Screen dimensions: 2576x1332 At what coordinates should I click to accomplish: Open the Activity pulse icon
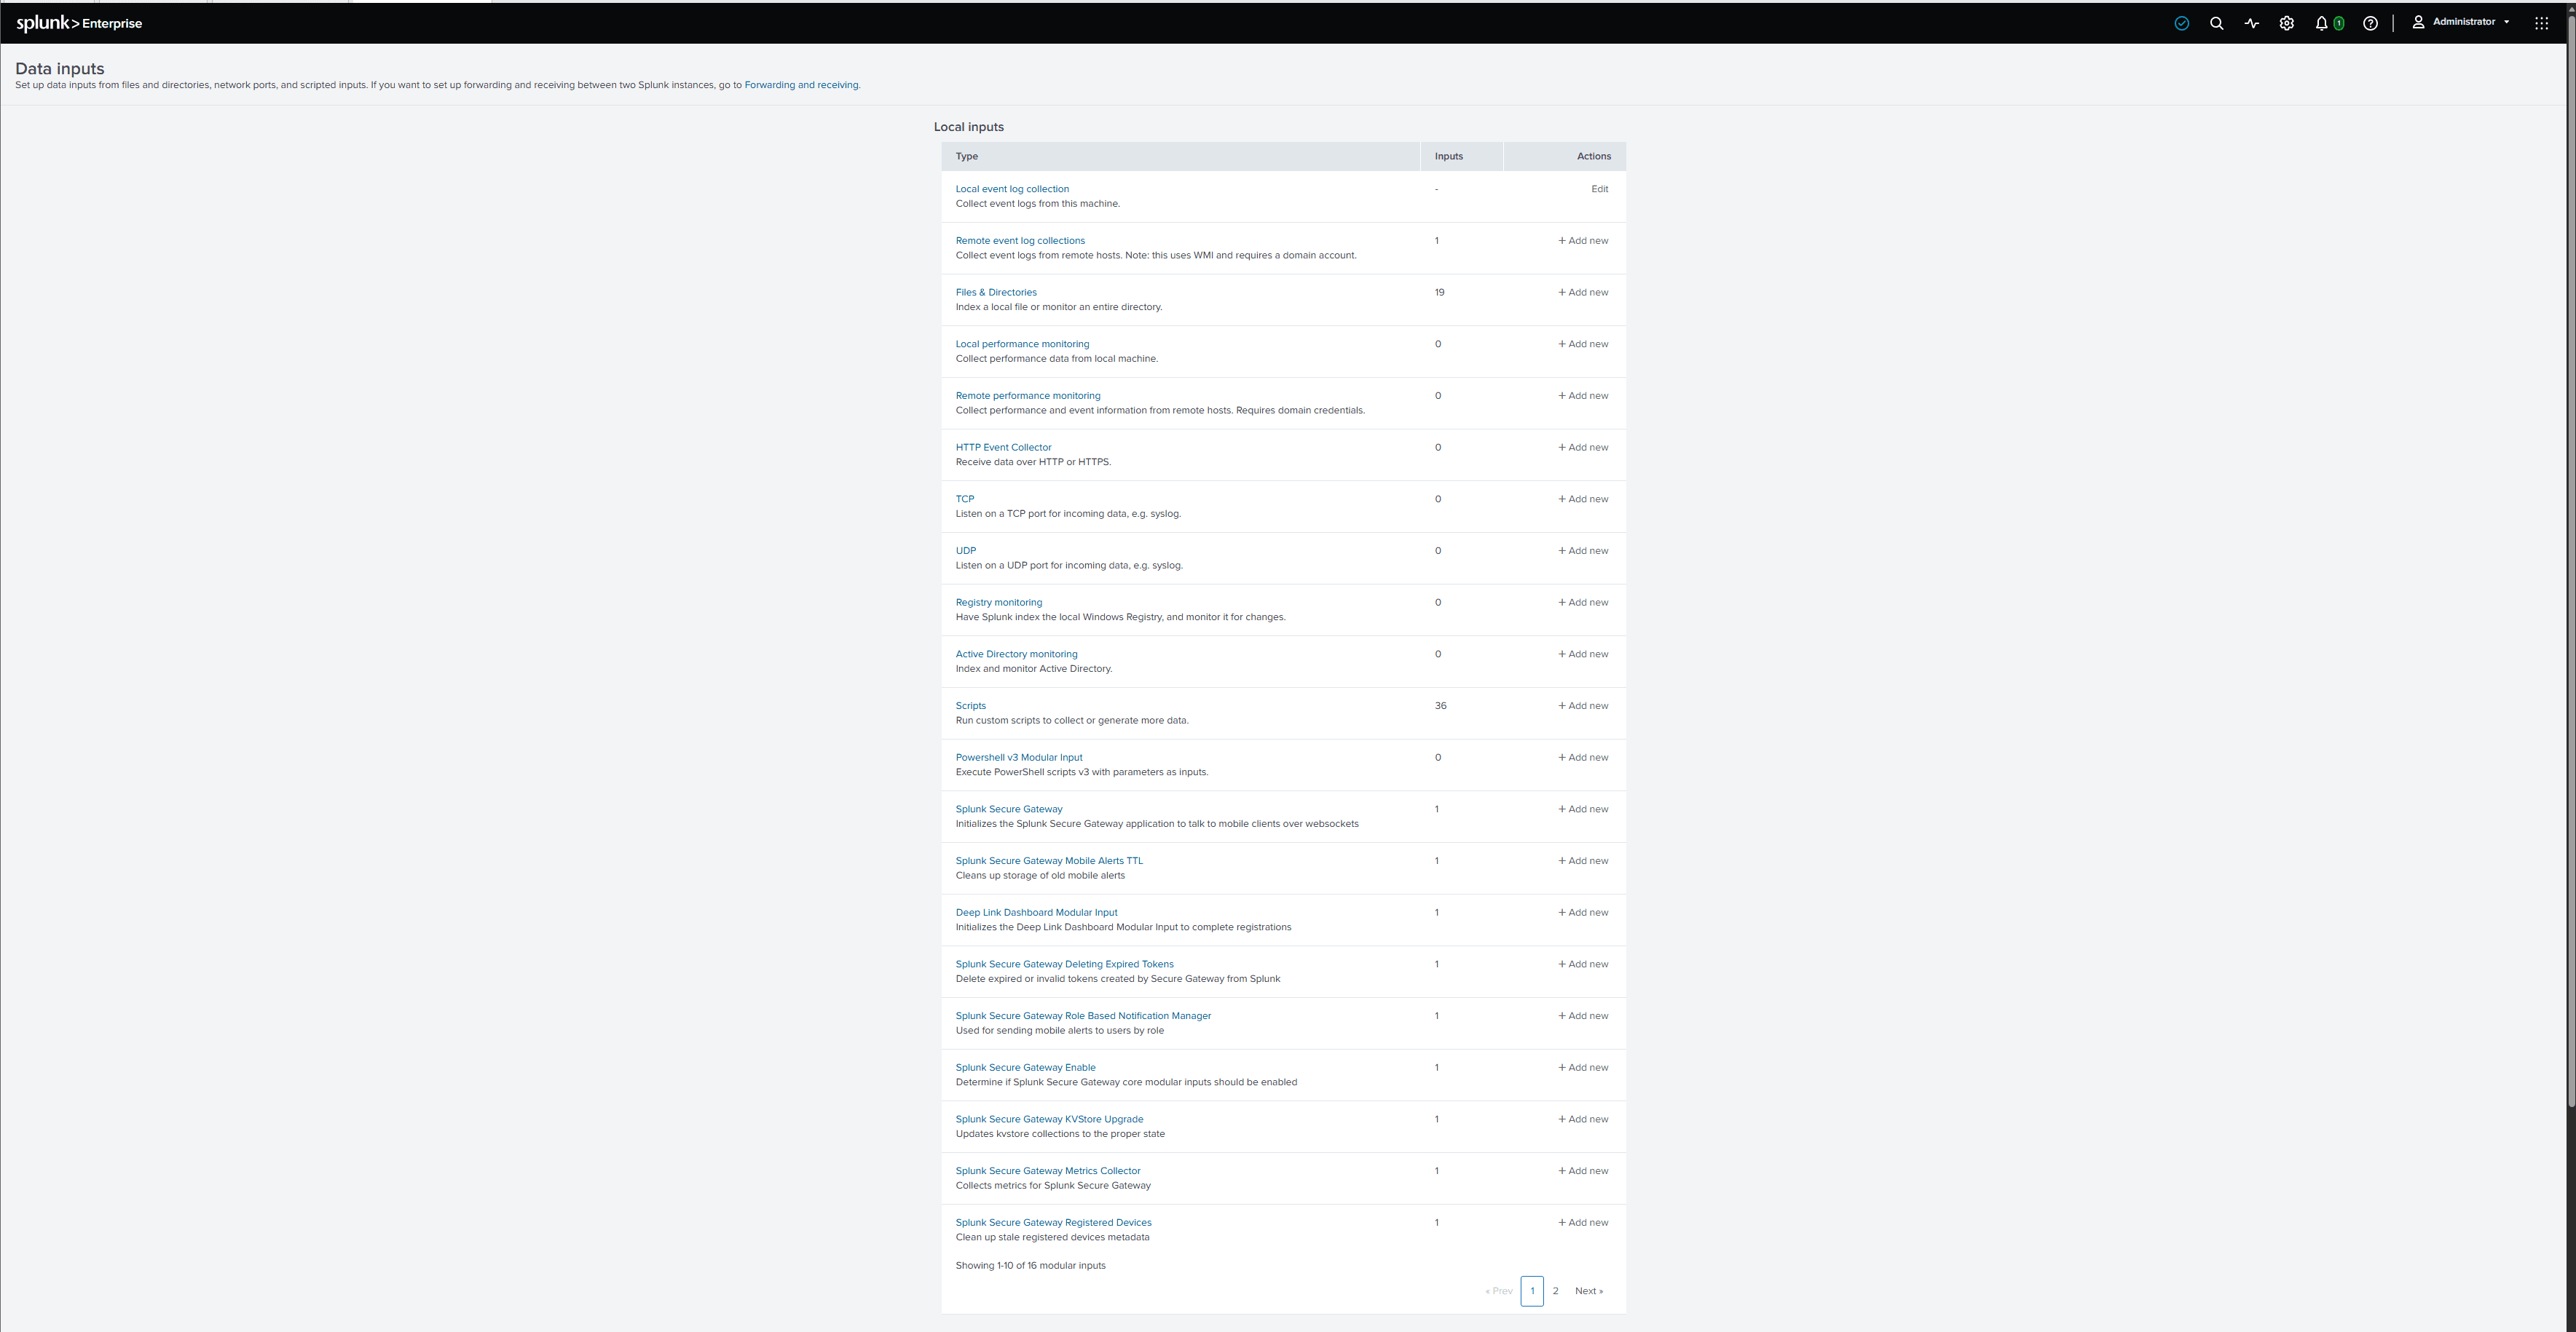(2251, 23)
